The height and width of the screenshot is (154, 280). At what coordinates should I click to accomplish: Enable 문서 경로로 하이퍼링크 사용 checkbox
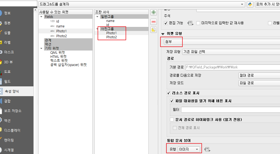pos(172,120)
